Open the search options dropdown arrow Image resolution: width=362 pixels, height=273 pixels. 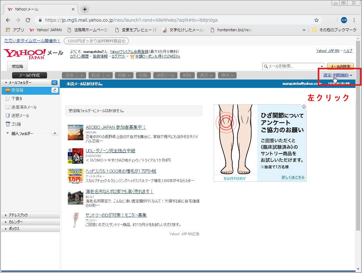pyautogui.click(x=322, y=66)
